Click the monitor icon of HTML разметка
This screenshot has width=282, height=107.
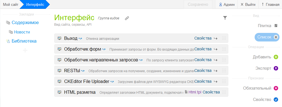coord(59,92)
